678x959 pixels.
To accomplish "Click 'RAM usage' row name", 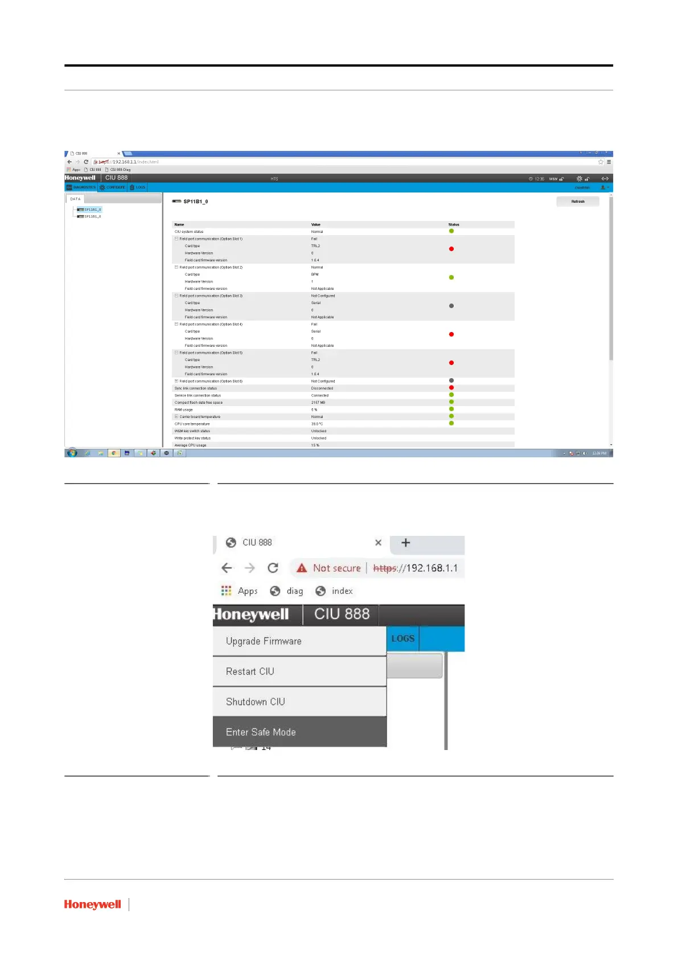I will point(183,409).
